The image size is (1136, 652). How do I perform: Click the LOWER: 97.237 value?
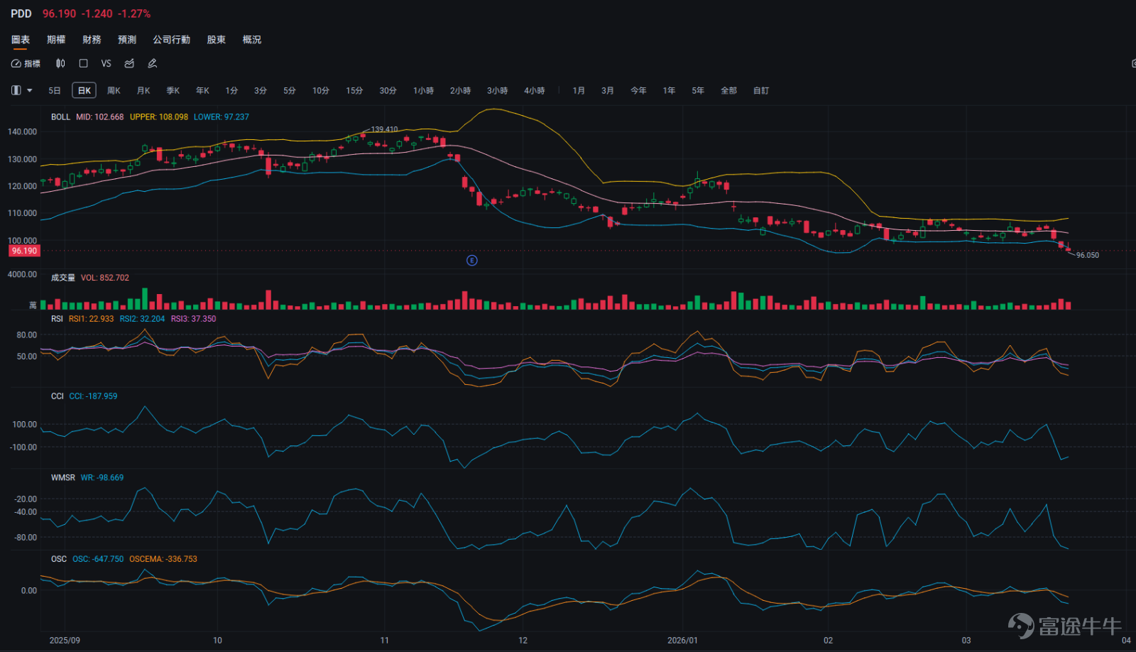click(222, 117)
